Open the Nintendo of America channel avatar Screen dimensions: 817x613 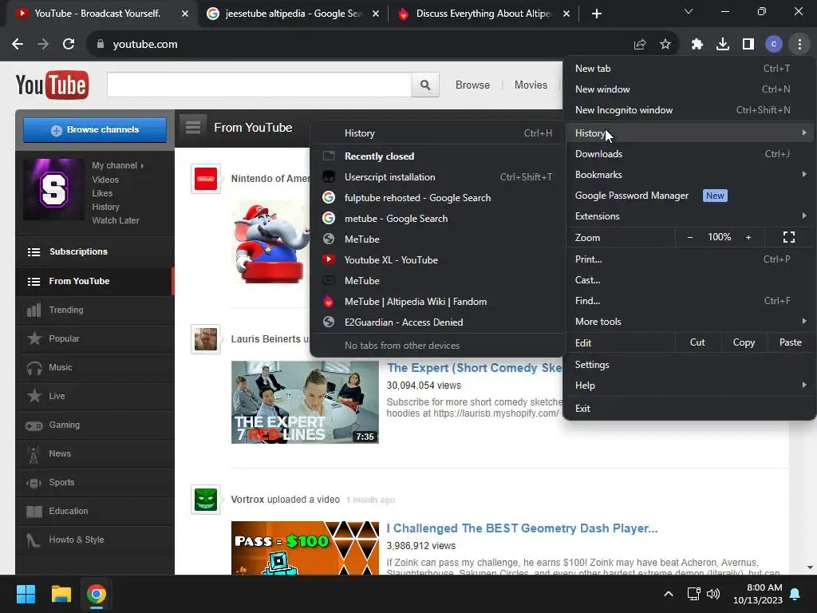coord(206,179)
